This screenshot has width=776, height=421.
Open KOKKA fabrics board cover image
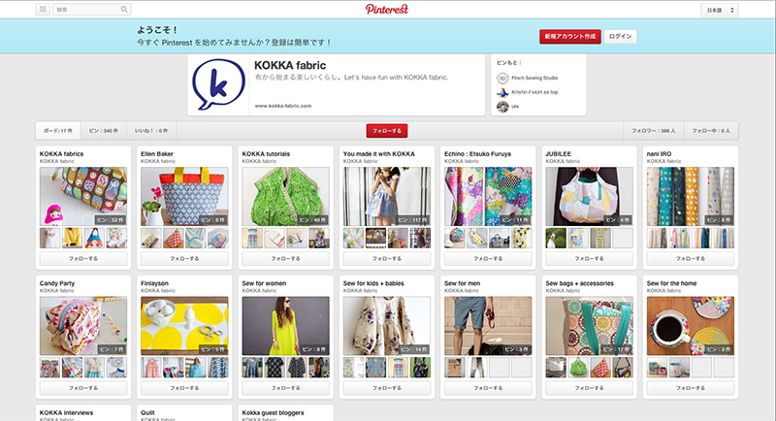(x=83, y=196)
